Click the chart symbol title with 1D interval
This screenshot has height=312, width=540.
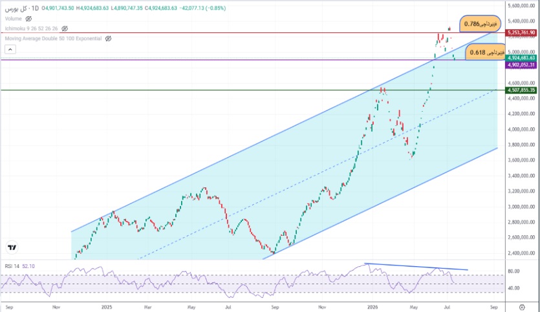22,8
